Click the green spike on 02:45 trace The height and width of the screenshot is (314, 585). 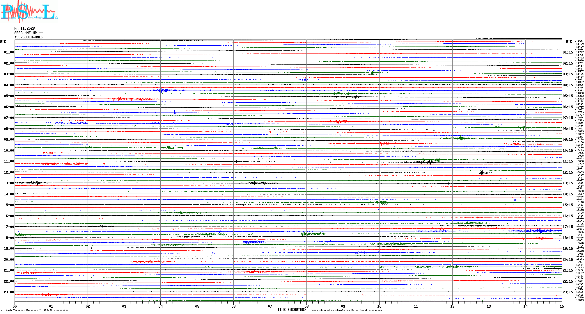tap(373, 73)
